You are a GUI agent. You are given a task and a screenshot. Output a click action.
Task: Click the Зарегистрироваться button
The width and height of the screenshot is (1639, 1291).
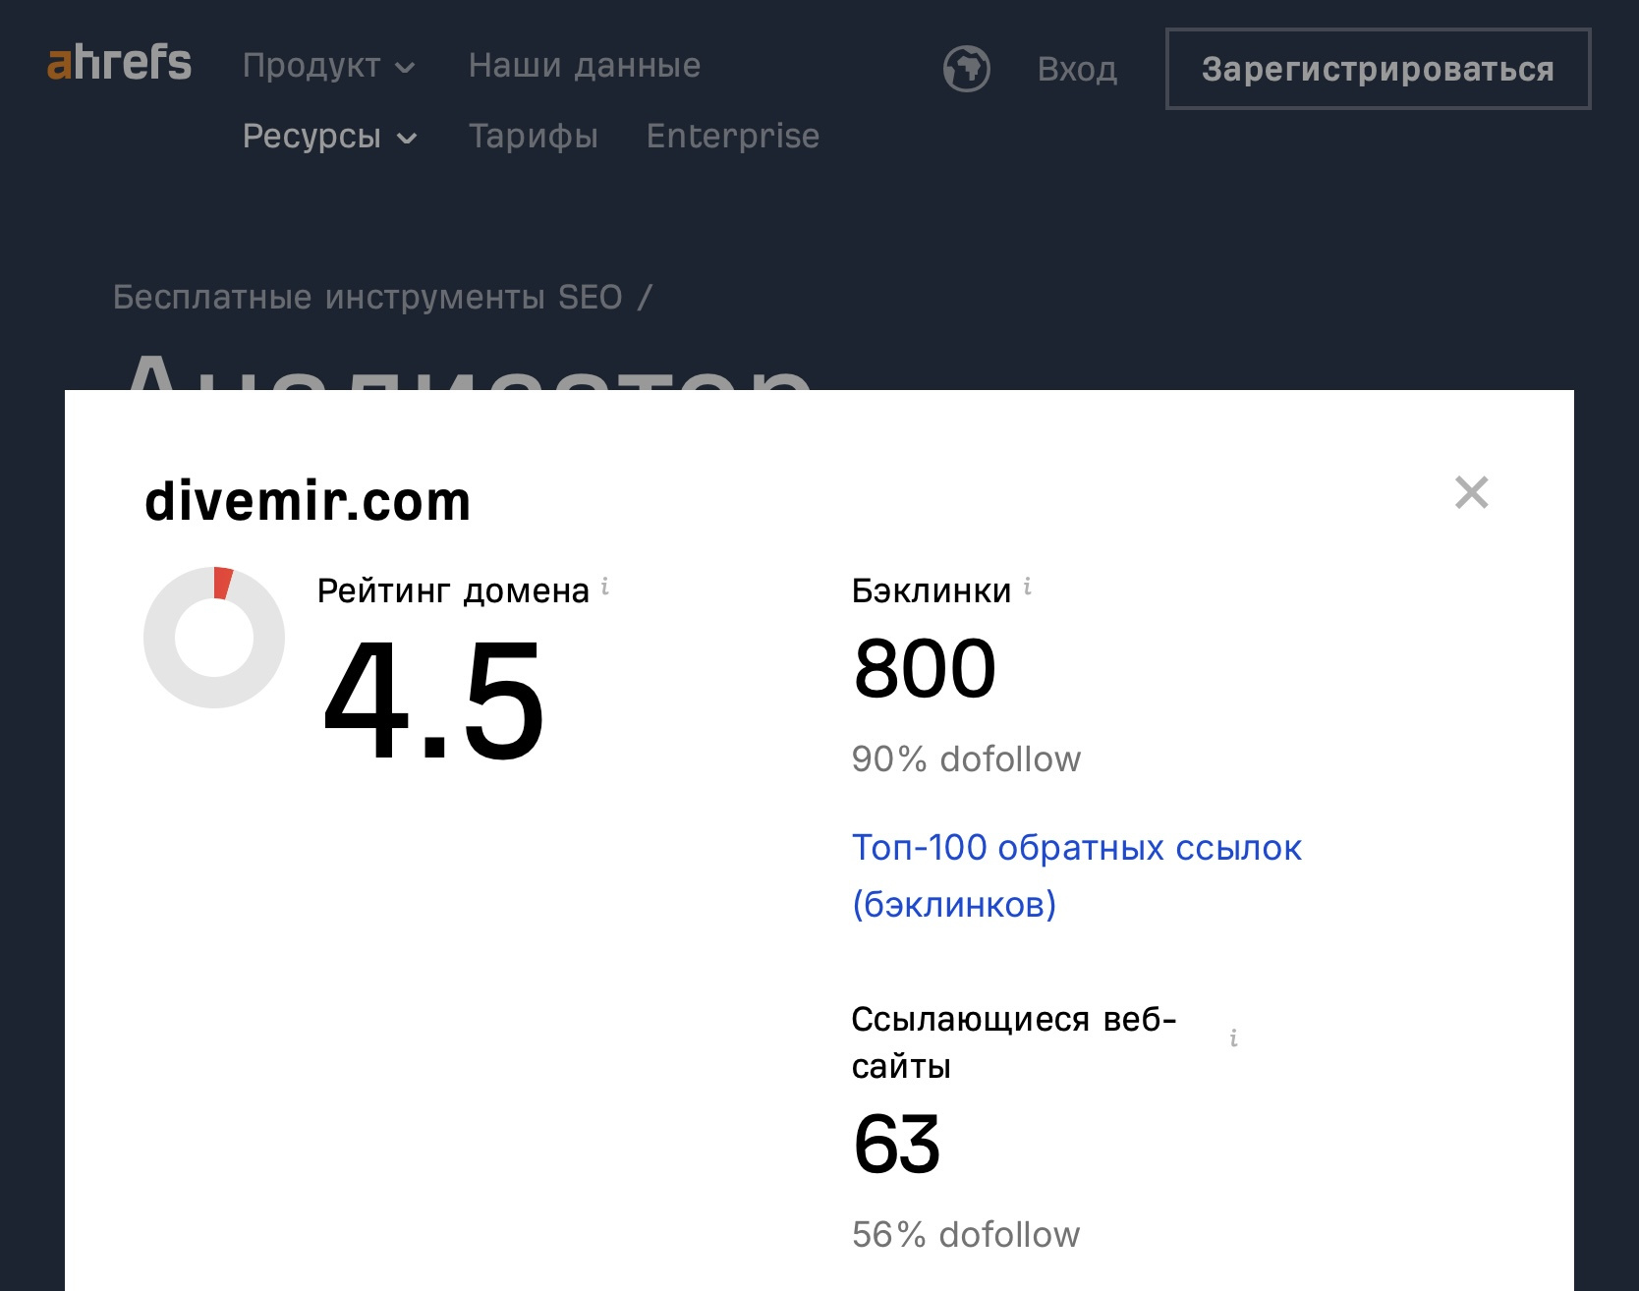1378,69
